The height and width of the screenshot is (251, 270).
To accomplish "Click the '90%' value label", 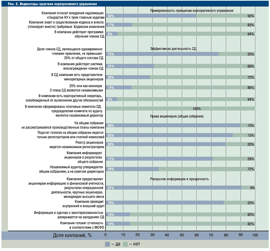I will 111,126.
